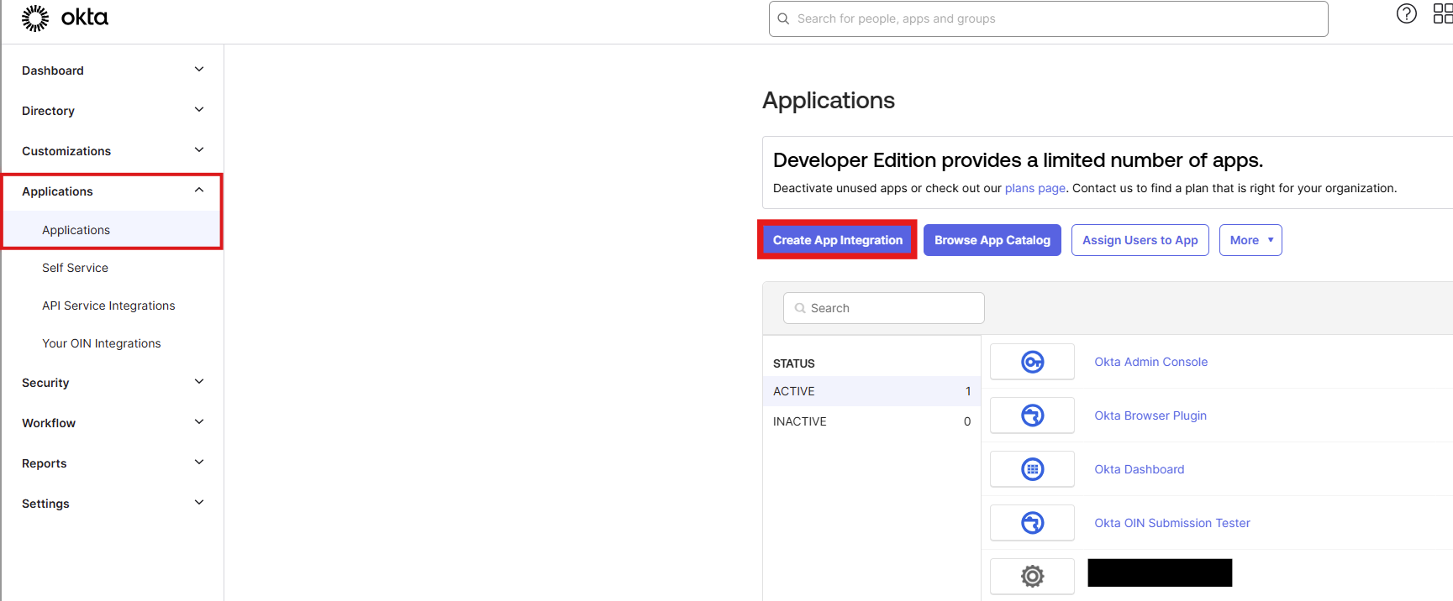1453x601 pixels.
Task: Click the magnifier icon in global search
Action: coord(783,18)
